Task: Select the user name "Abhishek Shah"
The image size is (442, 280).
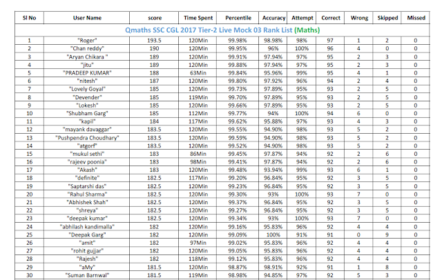Action: click(x=87, y=202)
